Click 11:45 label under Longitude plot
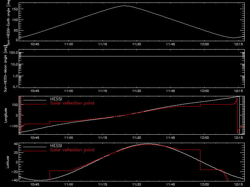Viewport: 250px width, 187px height. coord(171,138)
